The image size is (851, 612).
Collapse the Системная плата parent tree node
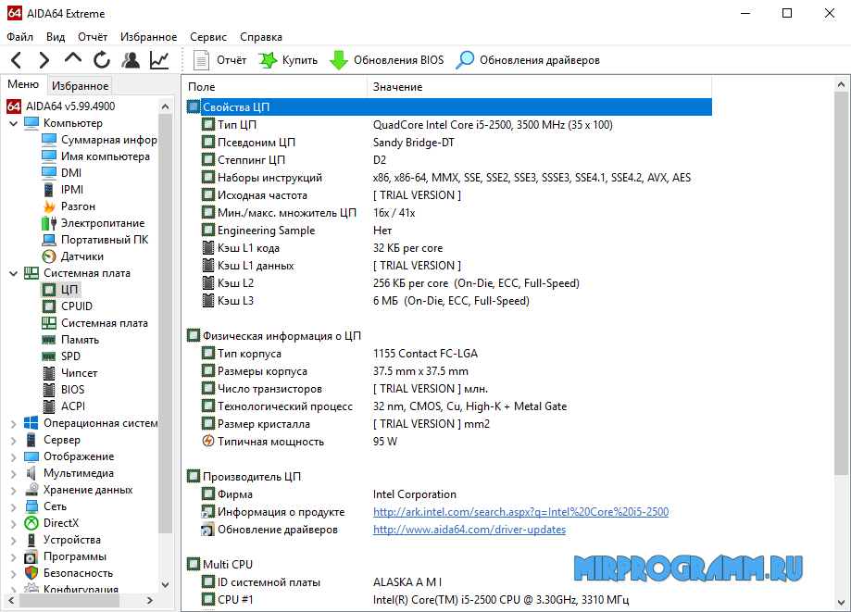(x=14, y=273)
